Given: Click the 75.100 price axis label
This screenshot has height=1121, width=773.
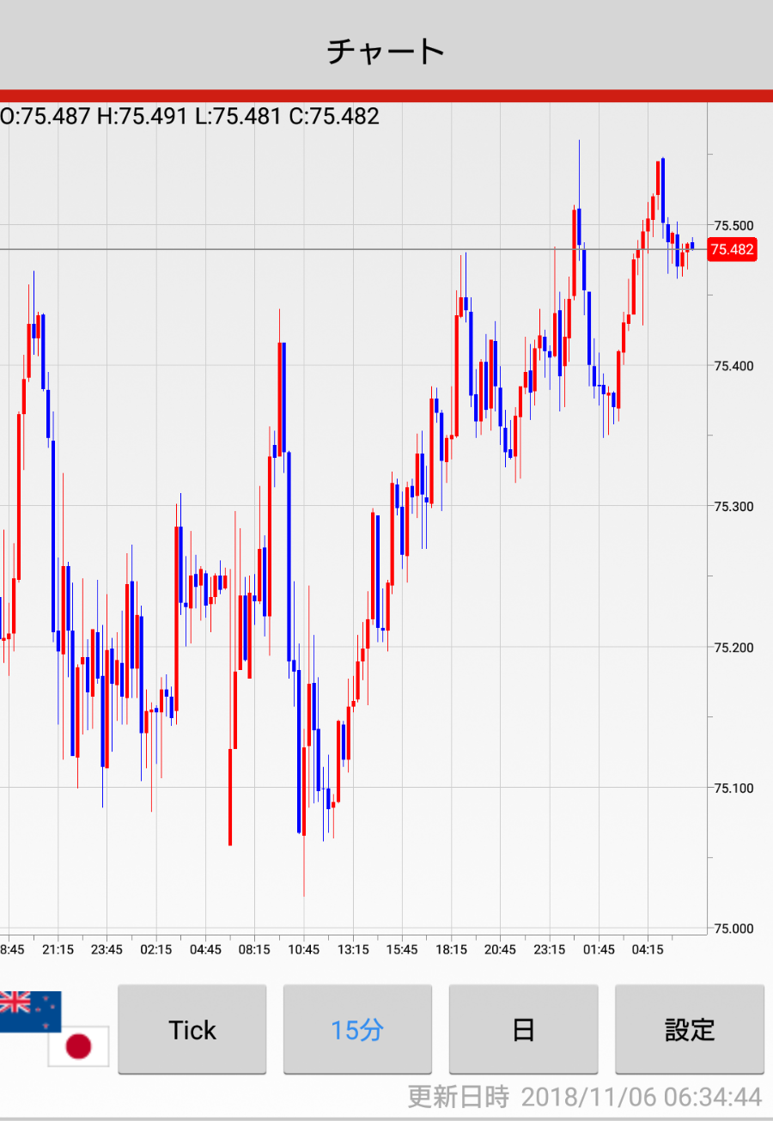Looking at the screenshot, I should click(x=733, y=788).
